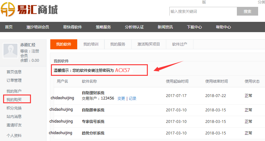Click chidaohuijing in the 自助跟单系统 row

61,109
